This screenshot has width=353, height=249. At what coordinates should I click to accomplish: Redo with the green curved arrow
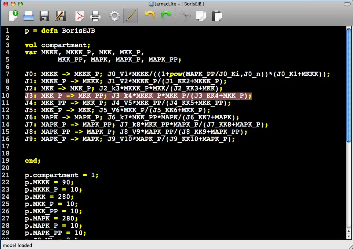[x=166, y=15]
